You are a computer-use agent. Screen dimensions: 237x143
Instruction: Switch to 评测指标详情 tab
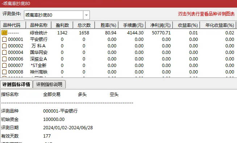pos(16,84)
